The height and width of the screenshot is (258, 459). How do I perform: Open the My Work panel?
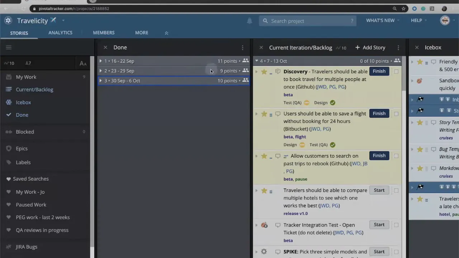coord(26,77)
